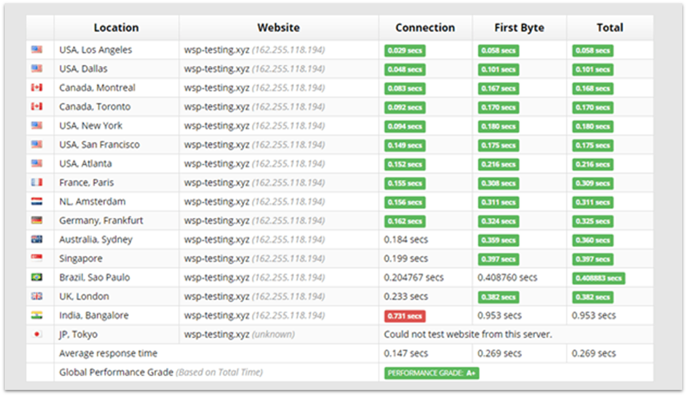The height and width of the screenshot is (396, 687).
Task: Click the Website column header
Action: [x=278, y=28]
